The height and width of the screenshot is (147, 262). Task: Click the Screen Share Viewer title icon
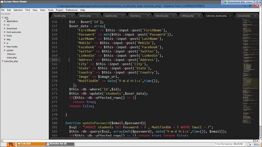2,2
